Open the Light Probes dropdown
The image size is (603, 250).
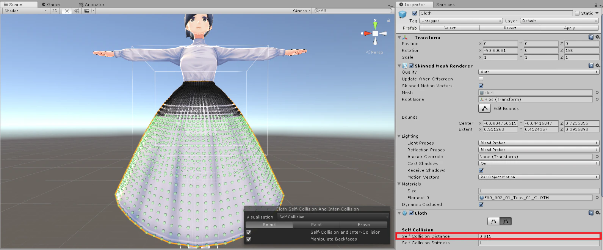coord(539,143)
